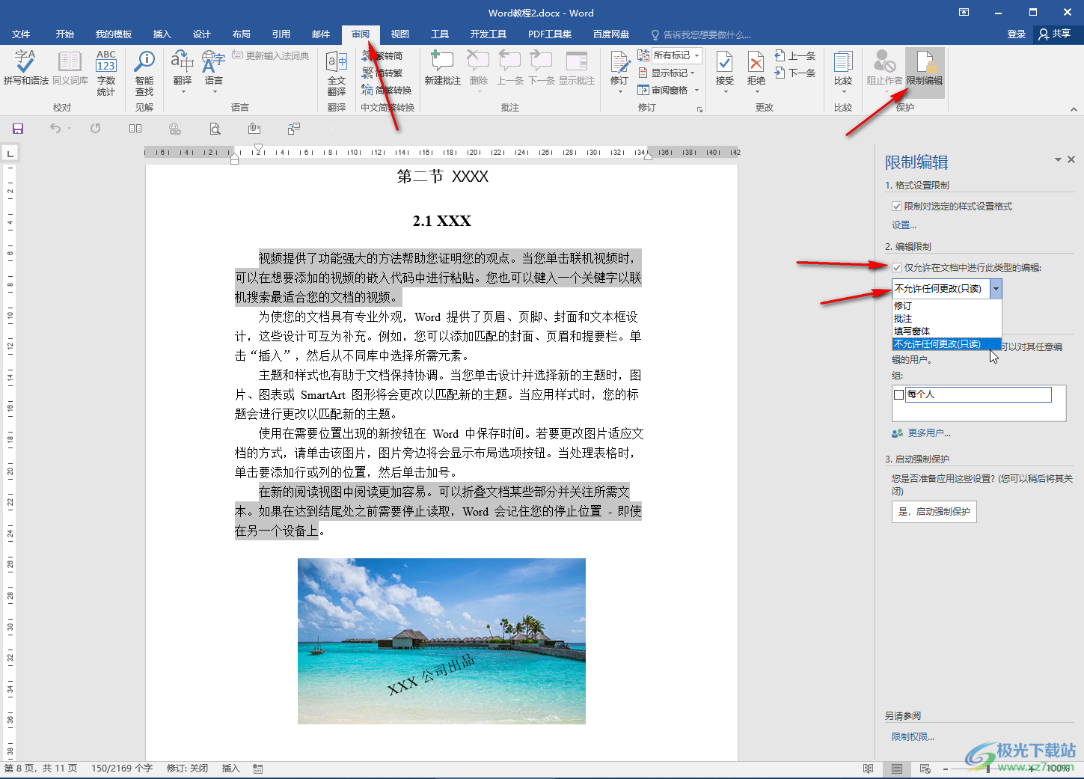The width and height of the screenshot is (1084, 779).
Task: Click the 限制编辑 restrict editing icon
Action: 925,68
